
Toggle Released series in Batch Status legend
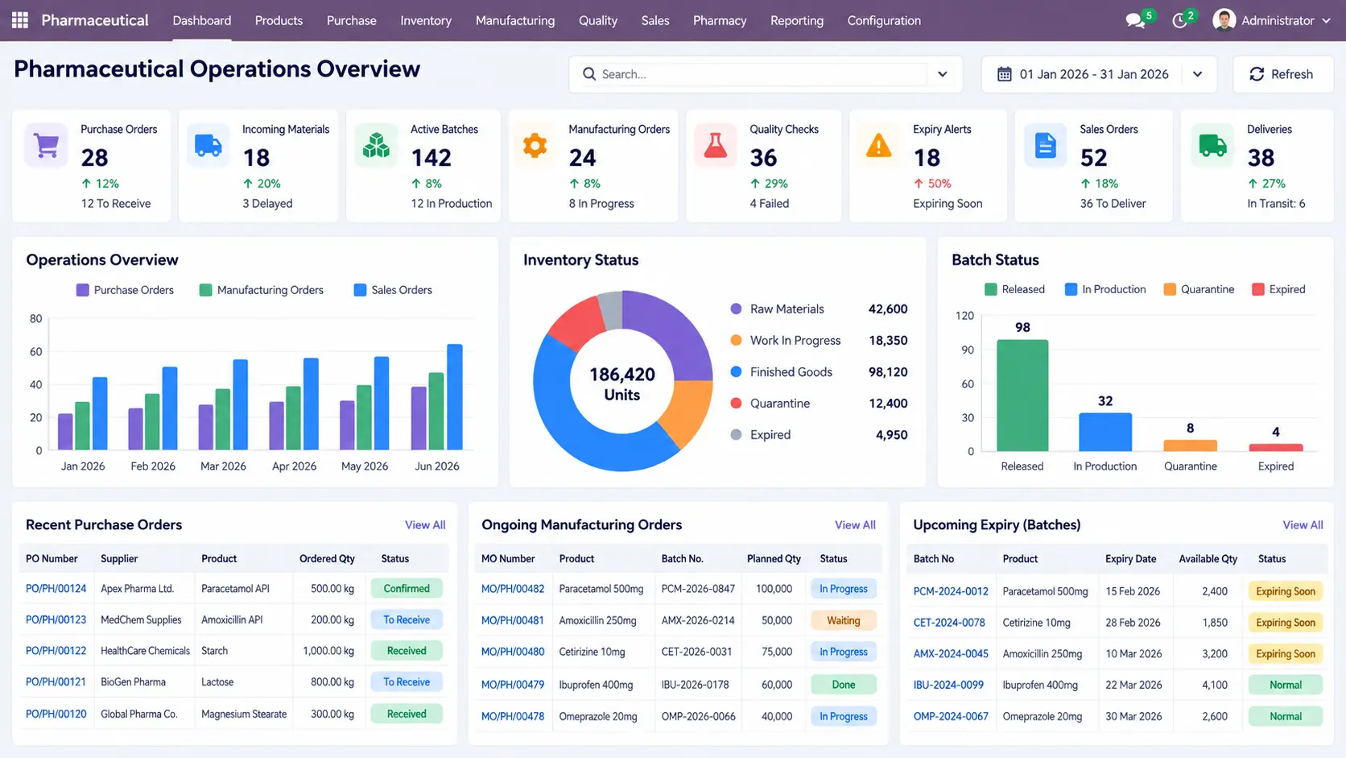coord(1014,289)
